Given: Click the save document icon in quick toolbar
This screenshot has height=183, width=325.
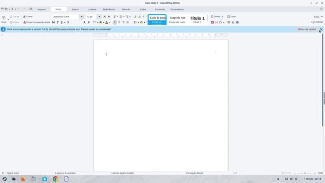Looking at the screenshot, I should click(12, 9).
